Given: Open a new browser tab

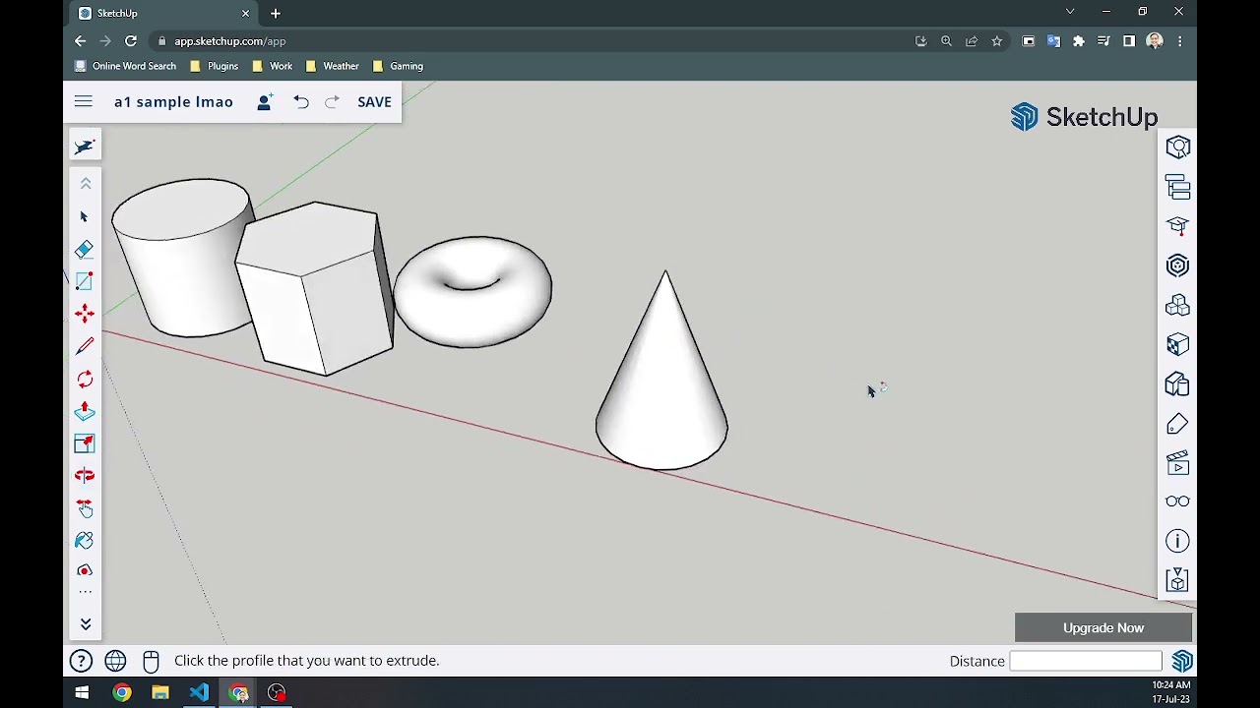Looking at the screenshot, I should (276, 13).
